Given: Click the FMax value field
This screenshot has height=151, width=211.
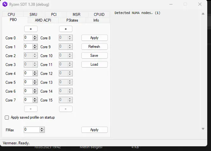Looking at the screenshot, I should pyautogui.click(x=32, y=130).
